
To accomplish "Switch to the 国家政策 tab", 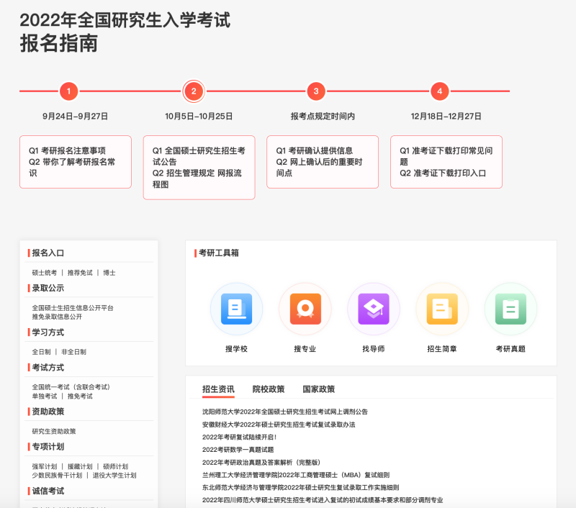I will (318, 389).
